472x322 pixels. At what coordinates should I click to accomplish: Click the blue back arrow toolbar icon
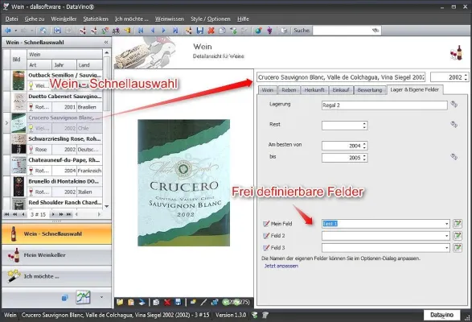(7, 31)
